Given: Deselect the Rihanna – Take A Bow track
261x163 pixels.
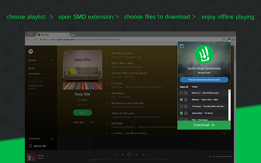Looking at the screenshot, I should pos(181,99).
